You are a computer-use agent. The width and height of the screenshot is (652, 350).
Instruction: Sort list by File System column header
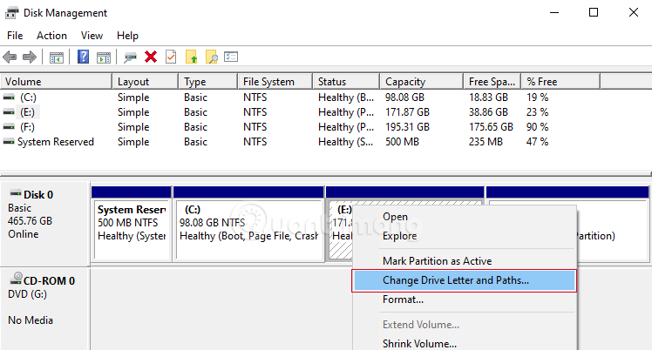268,82
